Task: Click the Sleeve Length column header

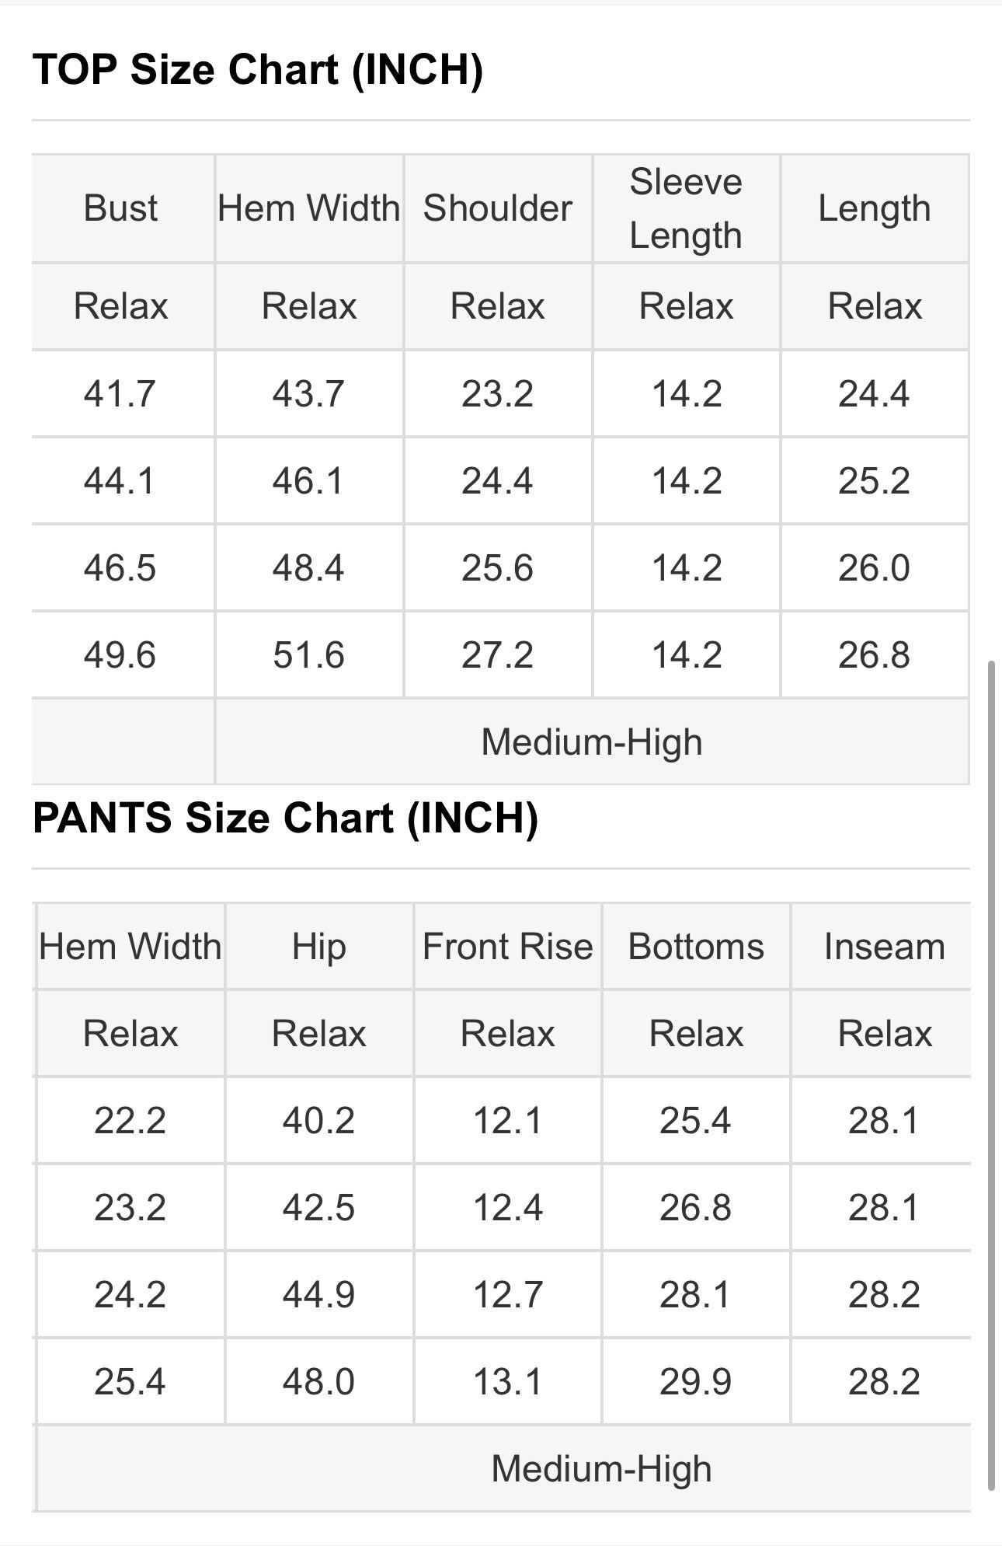Action: [686, 208]
